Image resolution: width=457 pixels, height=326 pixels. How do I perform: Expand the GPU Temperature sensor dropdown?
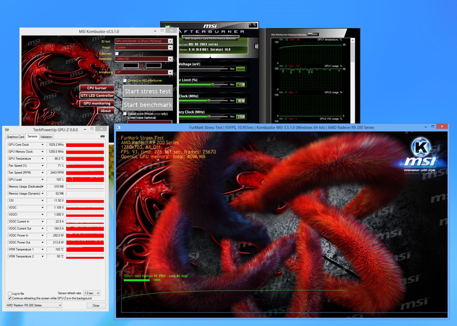[x=42, y=159]
